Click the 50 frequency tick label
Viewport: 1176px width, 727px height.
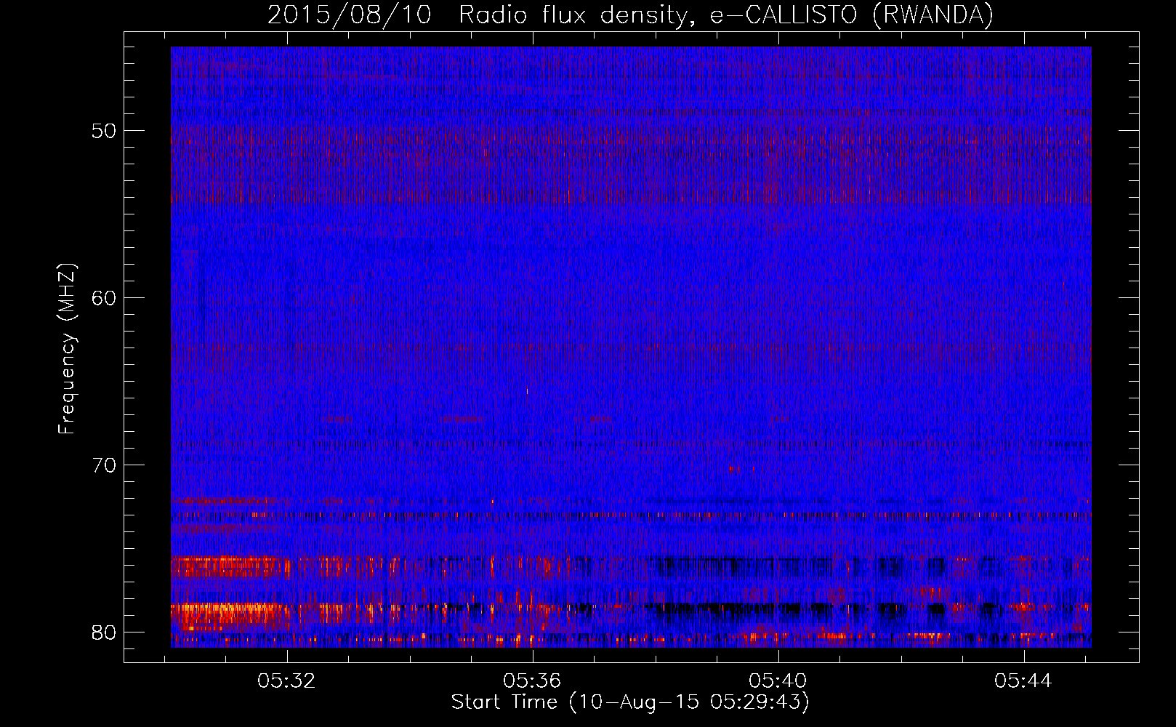[104, 131]
